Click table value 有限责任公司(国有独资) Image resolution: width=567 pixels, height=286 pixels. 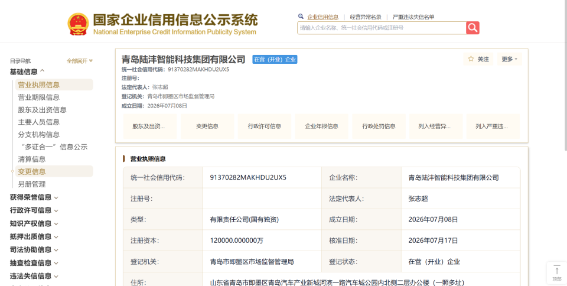(x=245, y=219)
